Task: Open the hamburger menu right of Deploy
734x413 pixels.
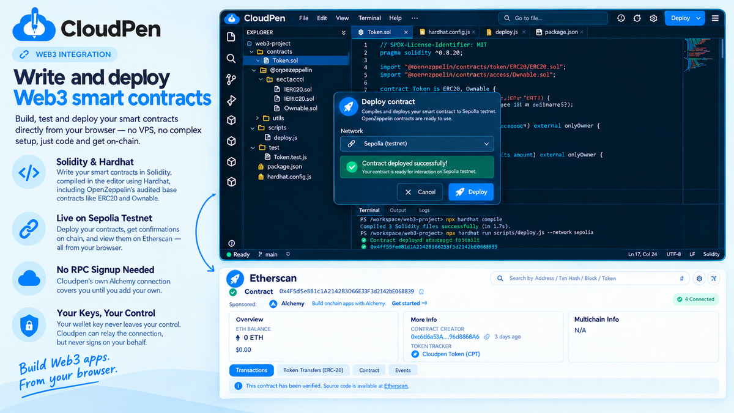Action: click(x=716, y=18)
